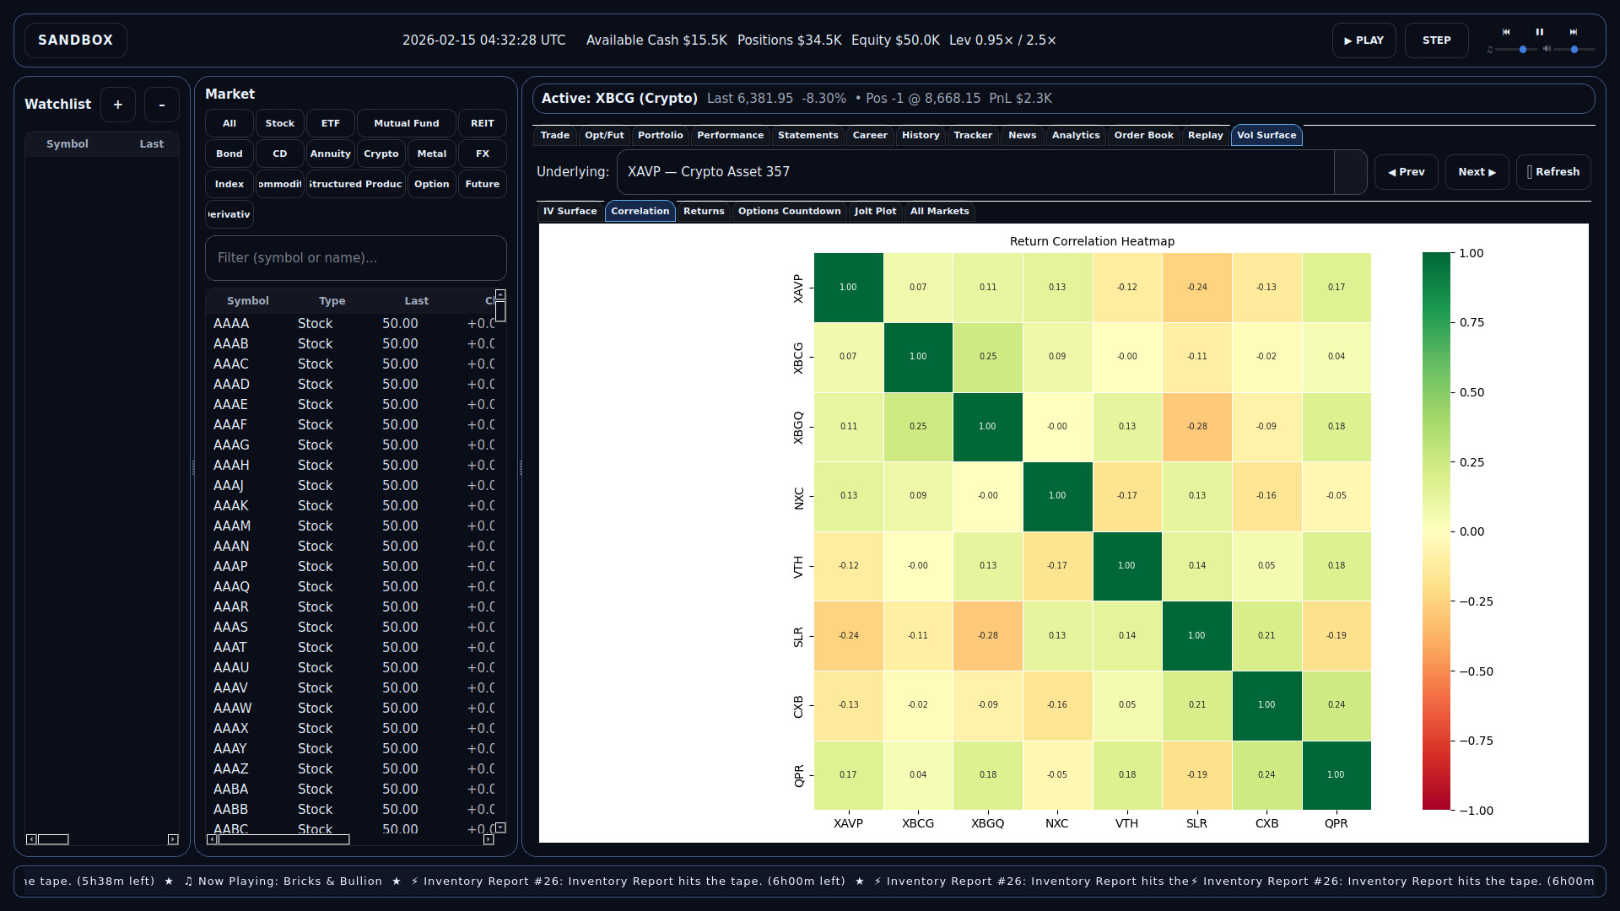Click the PLAY button
This screenshot has height=911, width=1620.
[1363, 40]
